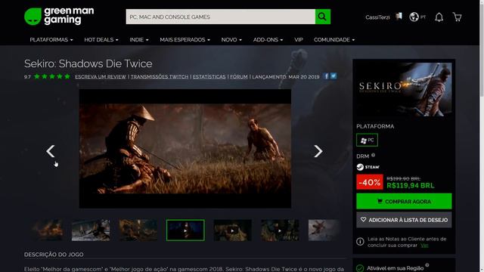Show previous media with left arrow

pyautogui.click(x=51, y=151)
